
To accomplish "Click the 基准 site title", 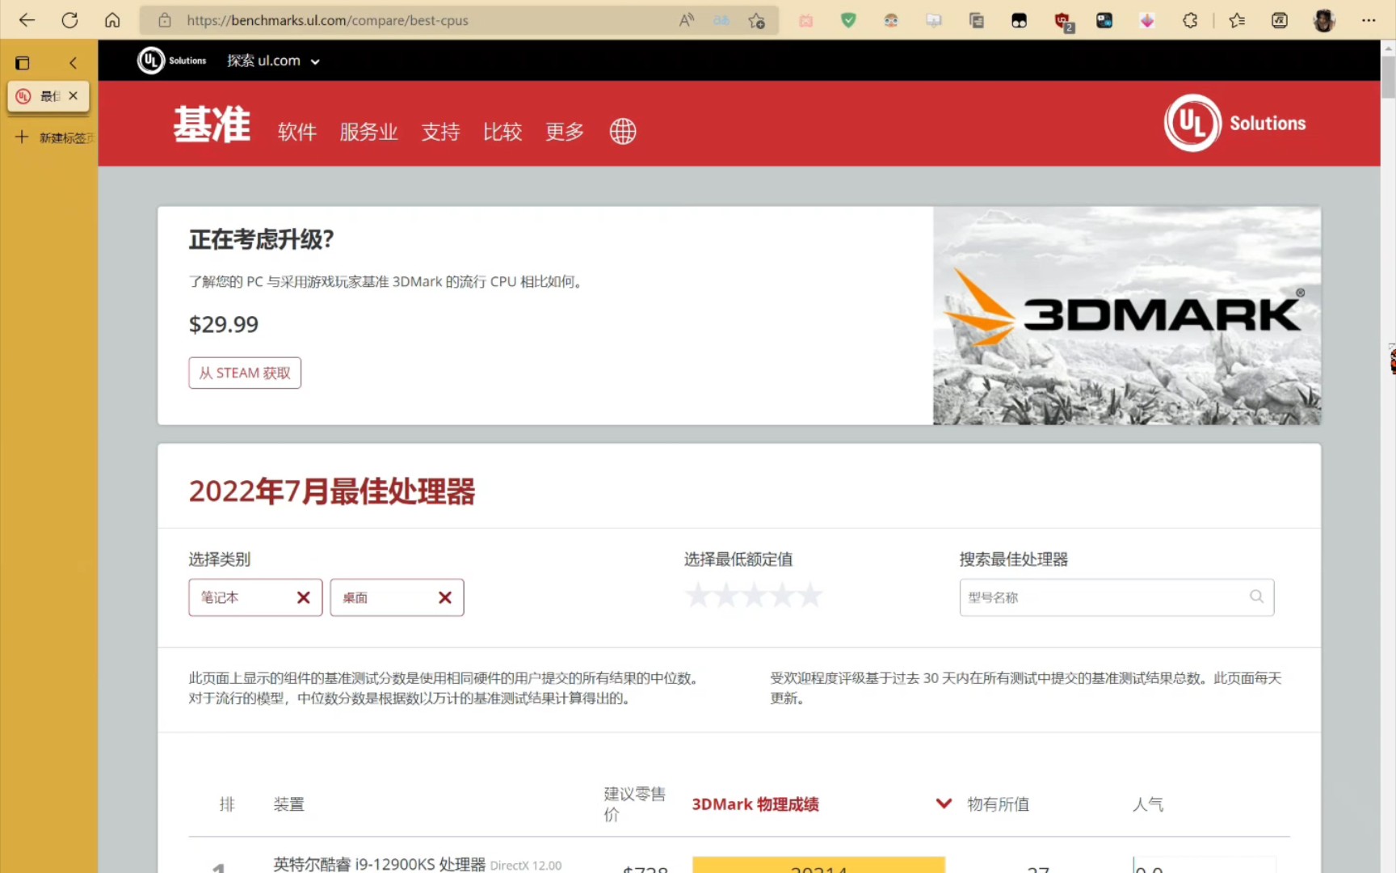I will pos(212,125).
